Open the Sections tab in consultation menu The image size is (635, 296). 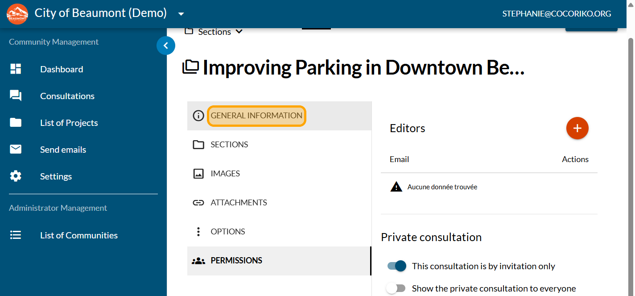(x=229, y=145)
